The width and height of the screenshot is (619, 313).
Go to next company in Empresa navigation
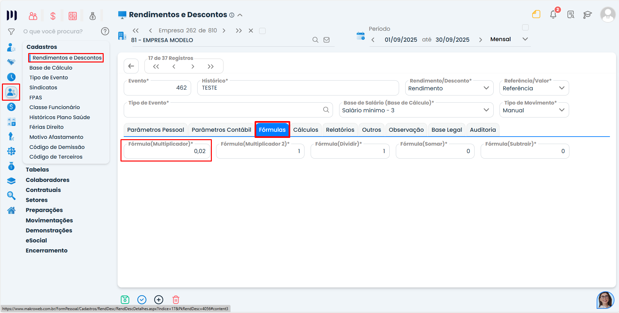click(x=224, y=31)
